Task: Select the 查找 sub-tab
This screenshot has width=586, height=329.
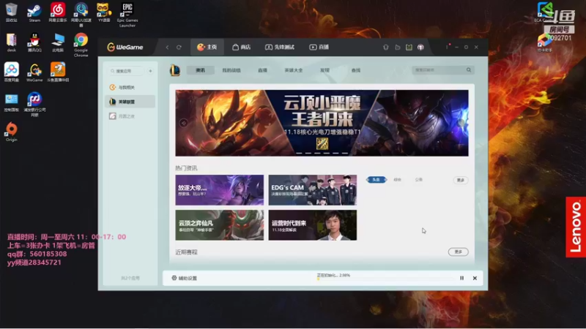Action: (356, 70)
